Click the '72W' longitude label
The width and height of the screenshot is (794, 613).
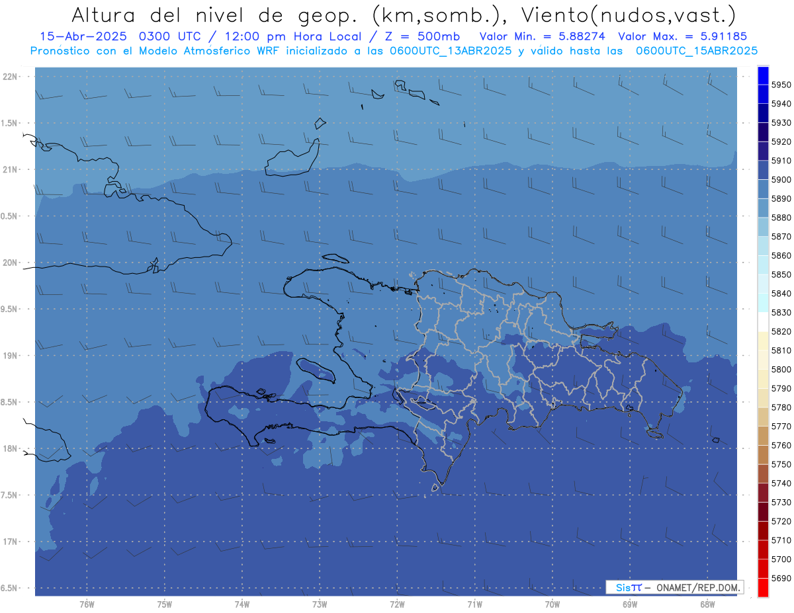(x=397, y=604)
